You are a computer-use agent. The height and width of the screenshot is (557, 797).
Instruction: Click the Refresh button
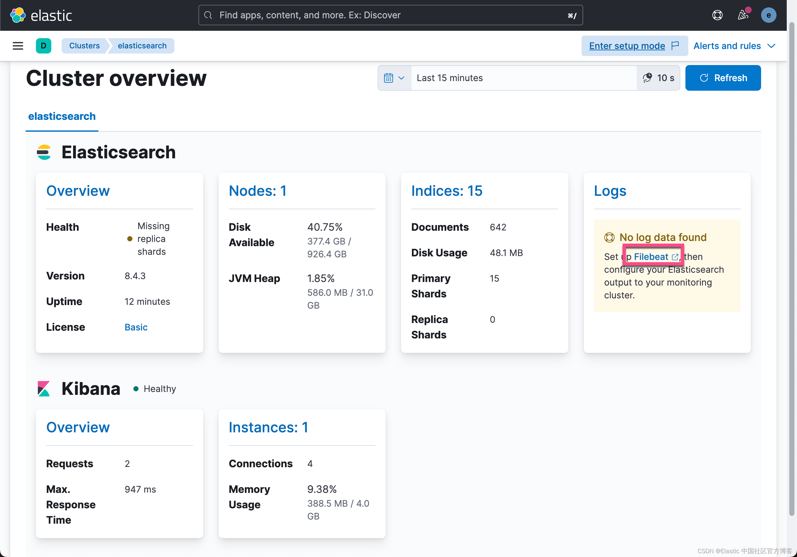coord(723,78)
